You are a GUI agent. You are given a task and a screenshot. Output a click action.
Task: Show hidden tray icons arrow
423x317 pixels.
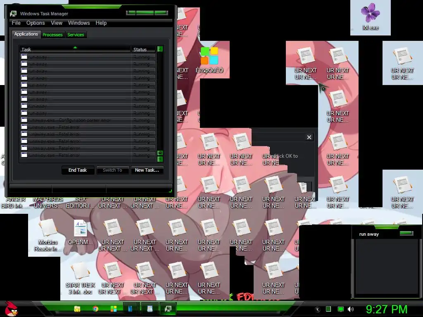[x=318, y=310]
